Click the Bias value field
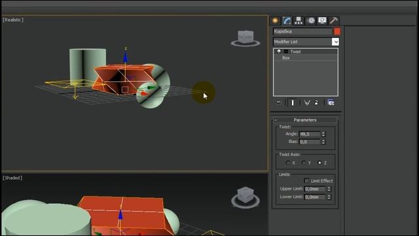 pyautogui.click(x=310, y=142)
